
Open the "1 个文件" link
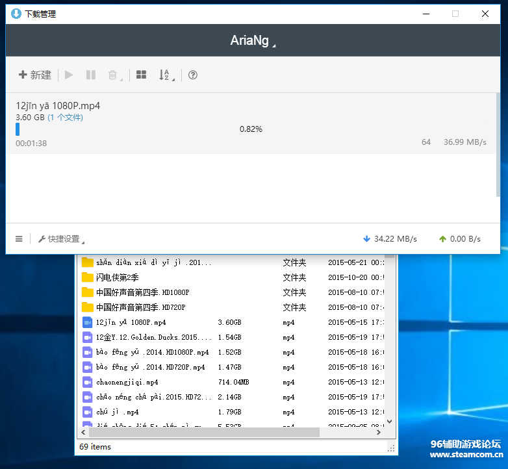click(x=65, y=118)
